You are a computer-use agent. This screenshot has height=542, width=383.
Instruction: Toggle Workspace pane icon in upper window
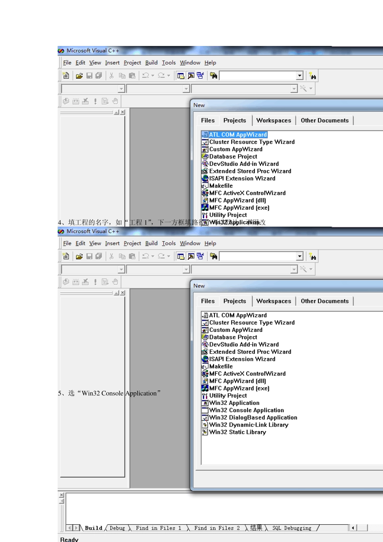coord(181,75)
